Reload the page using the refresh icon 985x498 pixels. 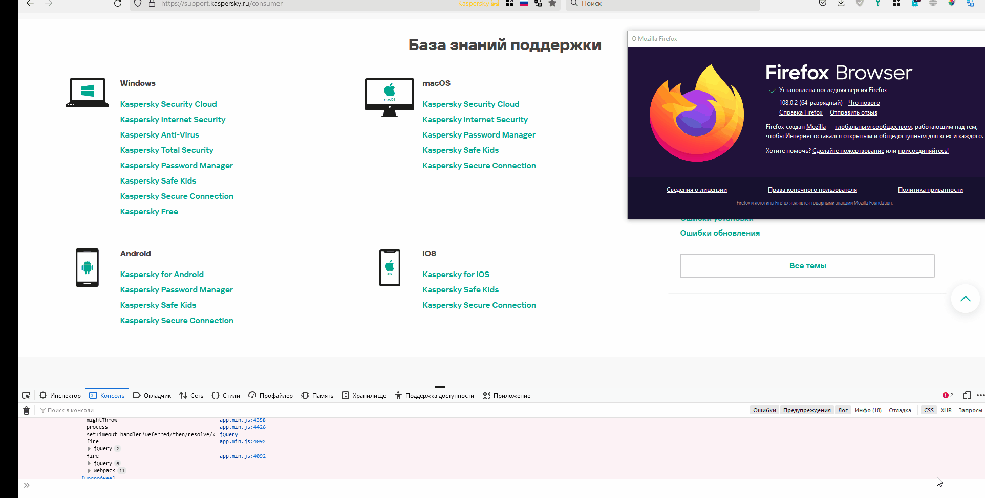pyautogui.click(x=118, y=3)
